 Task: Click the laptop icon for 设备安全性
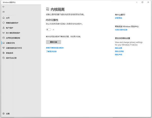click(4, 43)
